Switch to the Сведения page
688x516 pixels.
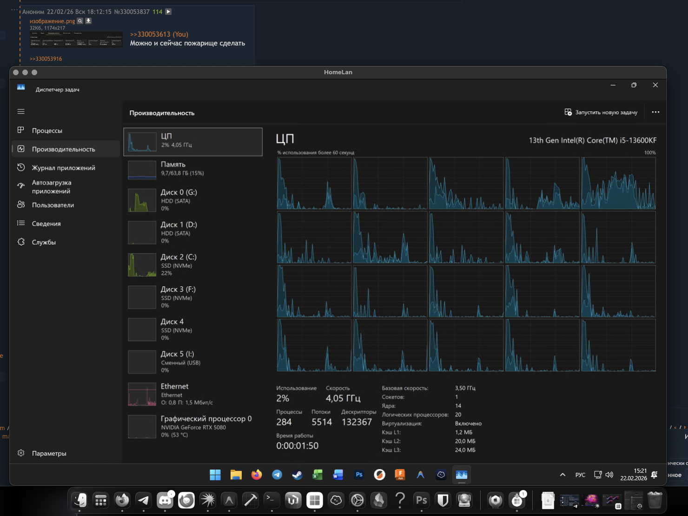coord(46,224)
